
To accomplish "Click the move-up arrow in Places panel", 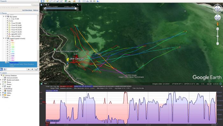I will 29,69.
